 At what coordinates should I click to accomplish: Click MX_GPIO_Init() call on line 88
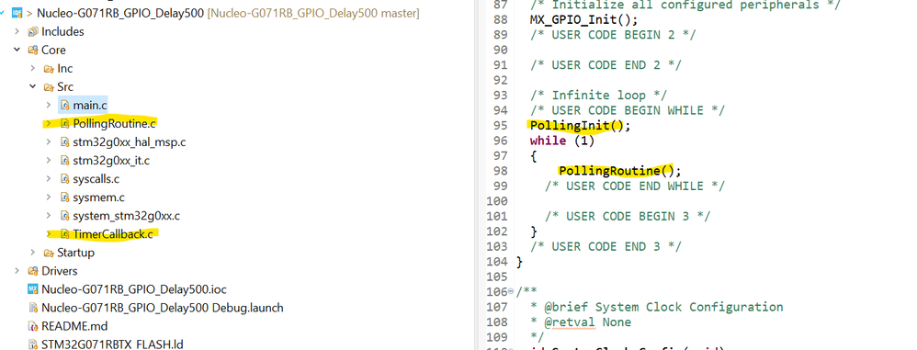(583, 20)
